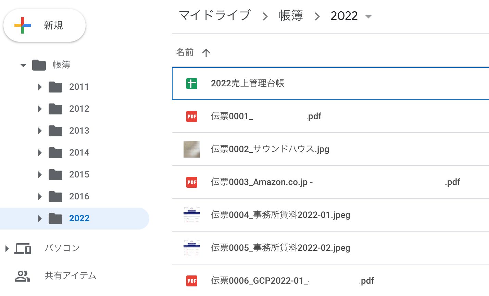Navigate to 帳簿 in the breadcrumb
The height and width of the screenshot is (296, 489).
point(291,16)
